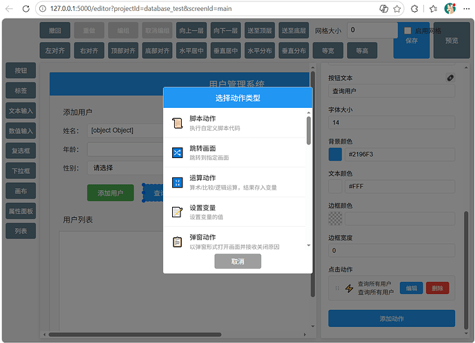
Task: Click 送至底层 toolbar button
Action: tap(294, 30)
